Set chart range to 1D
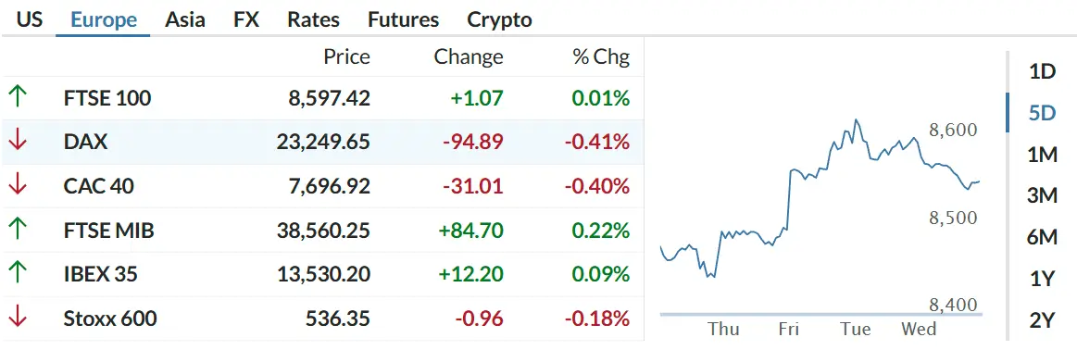1077x350 pixels. click(1042, 71)
